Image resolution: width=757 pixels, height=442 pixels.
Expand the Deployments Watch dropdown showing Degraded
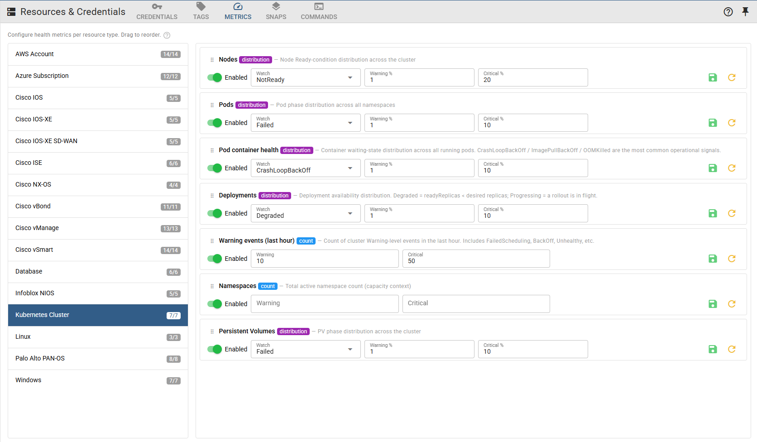(x=306, y=213)
